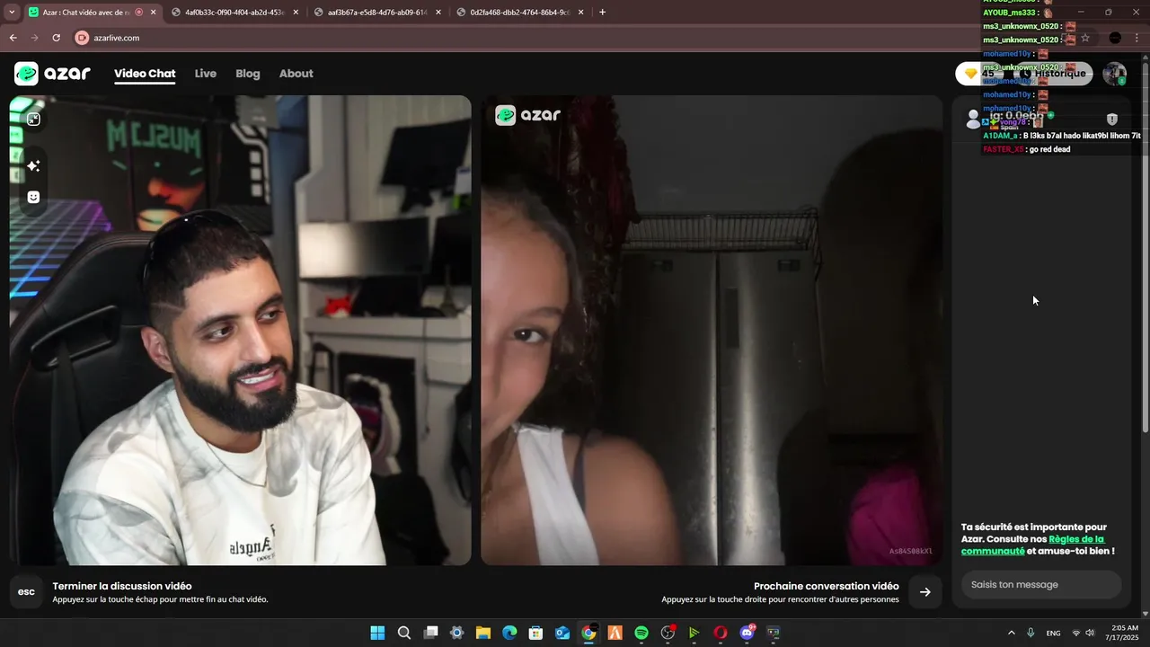
Task: Open Spotify from the taskbar
Action: pos(641,633)
